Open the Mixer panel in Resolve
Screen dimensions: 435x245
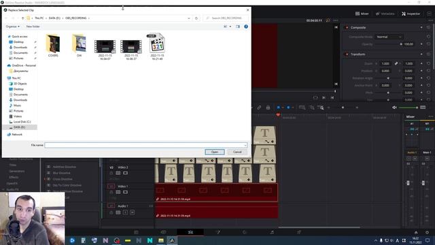coord(362,14)
